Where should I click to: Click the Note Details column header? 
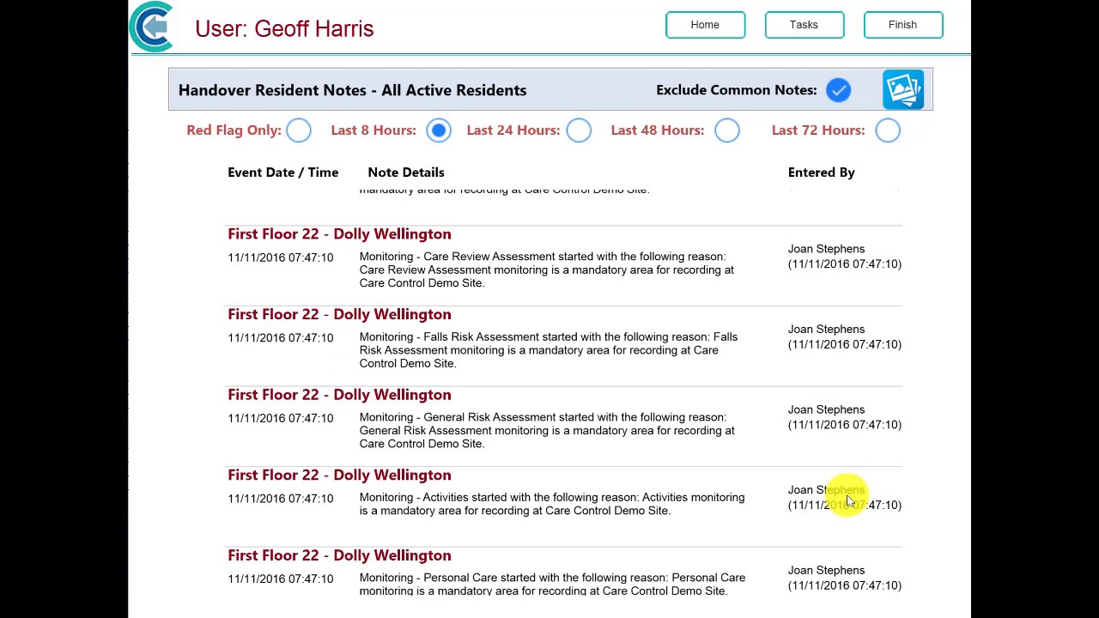pyautogui.click(x=406, y=173)
